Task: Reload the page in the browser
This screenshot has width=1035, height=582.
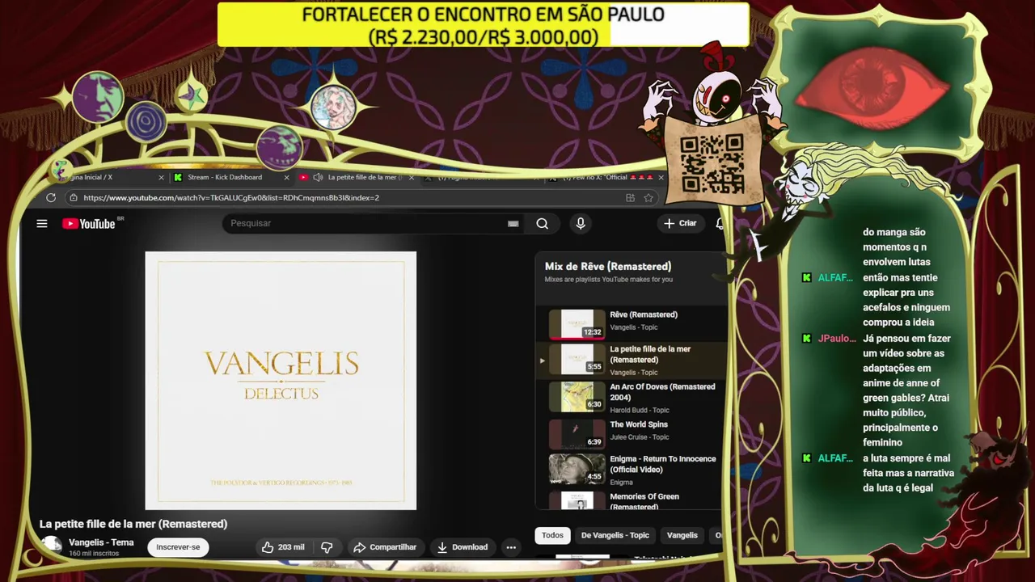Action: click(51, 197)
